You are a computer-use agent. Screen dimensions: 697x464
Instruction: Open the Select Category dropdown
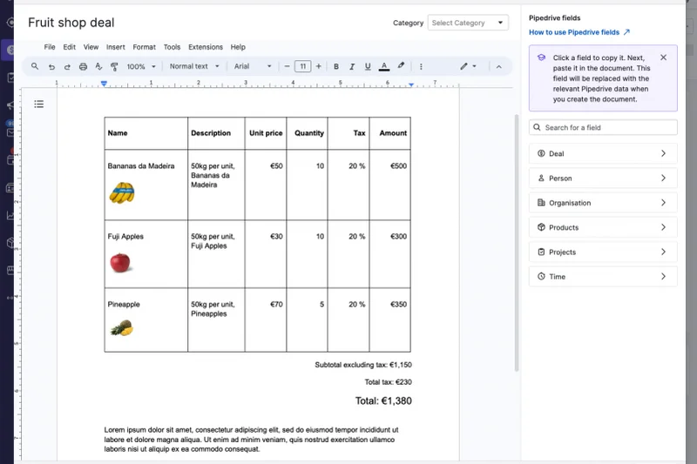[468, 23]
